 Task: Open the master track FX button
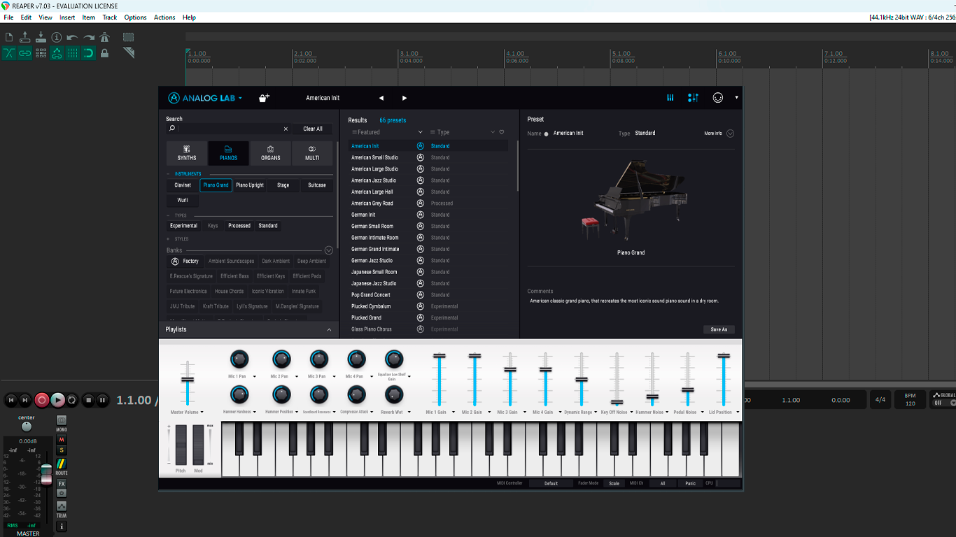coord(62,484)
